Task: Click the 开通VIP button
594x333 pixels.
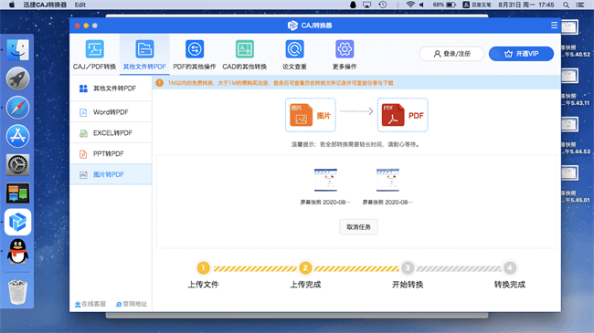Action: click(521, 54)
